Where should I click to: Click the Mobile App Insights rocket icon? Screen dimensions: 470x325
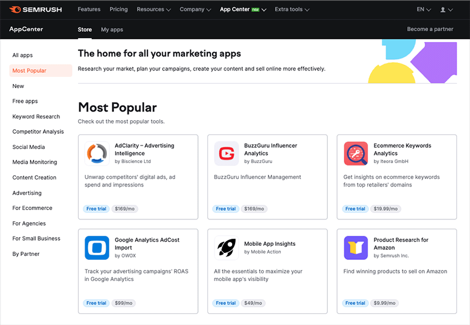pyautogui.click(x=226, y=248)
